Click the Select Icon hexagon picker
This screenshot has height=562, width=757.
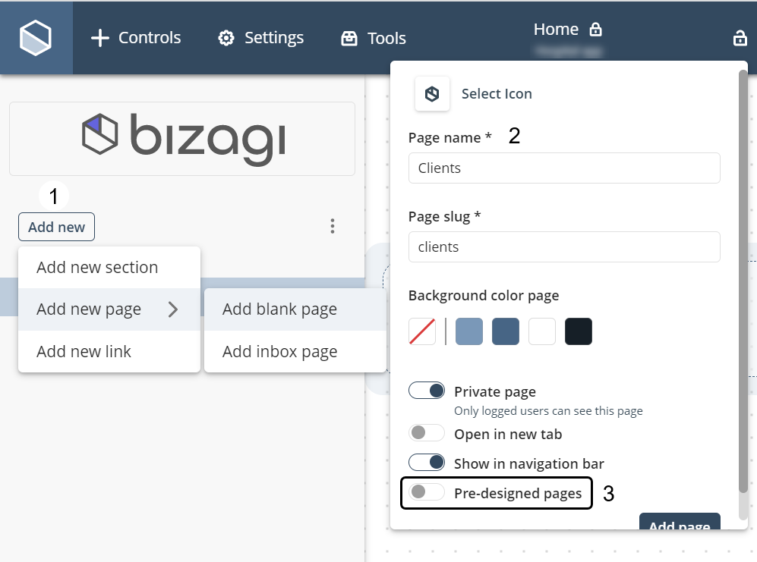tap(432, 93)
